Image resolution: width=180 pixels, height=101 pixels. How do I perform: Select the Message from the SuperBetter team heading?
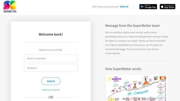pos(132,26)
